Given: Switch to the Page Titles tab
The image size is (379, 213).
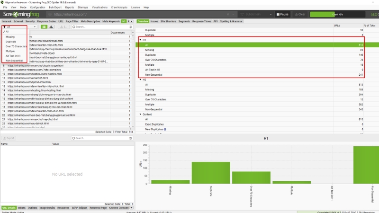Looking at the screenshot, I should click(72, 21).
